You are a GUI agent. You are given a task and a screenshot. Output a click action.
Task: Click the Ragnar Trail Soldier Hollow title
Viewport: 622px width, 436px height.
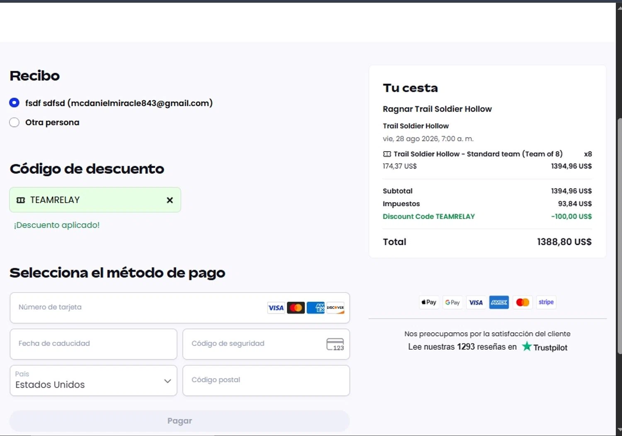[437, 109]
